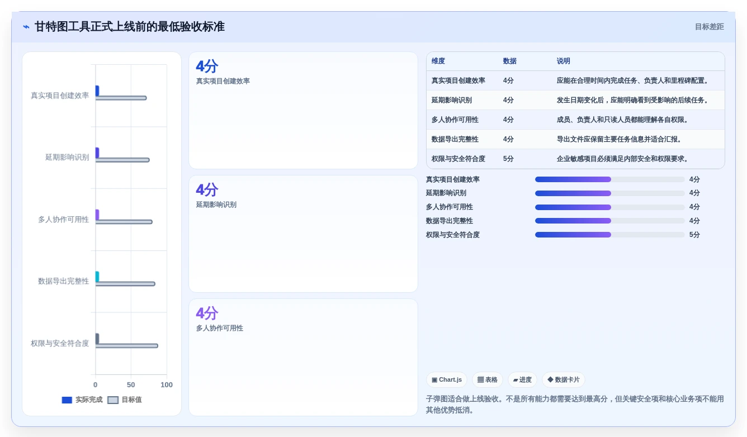This screenshot has width=747, height=437.
Task: Click table cell 多人协作可用性
Action: [x=455, y=120]
